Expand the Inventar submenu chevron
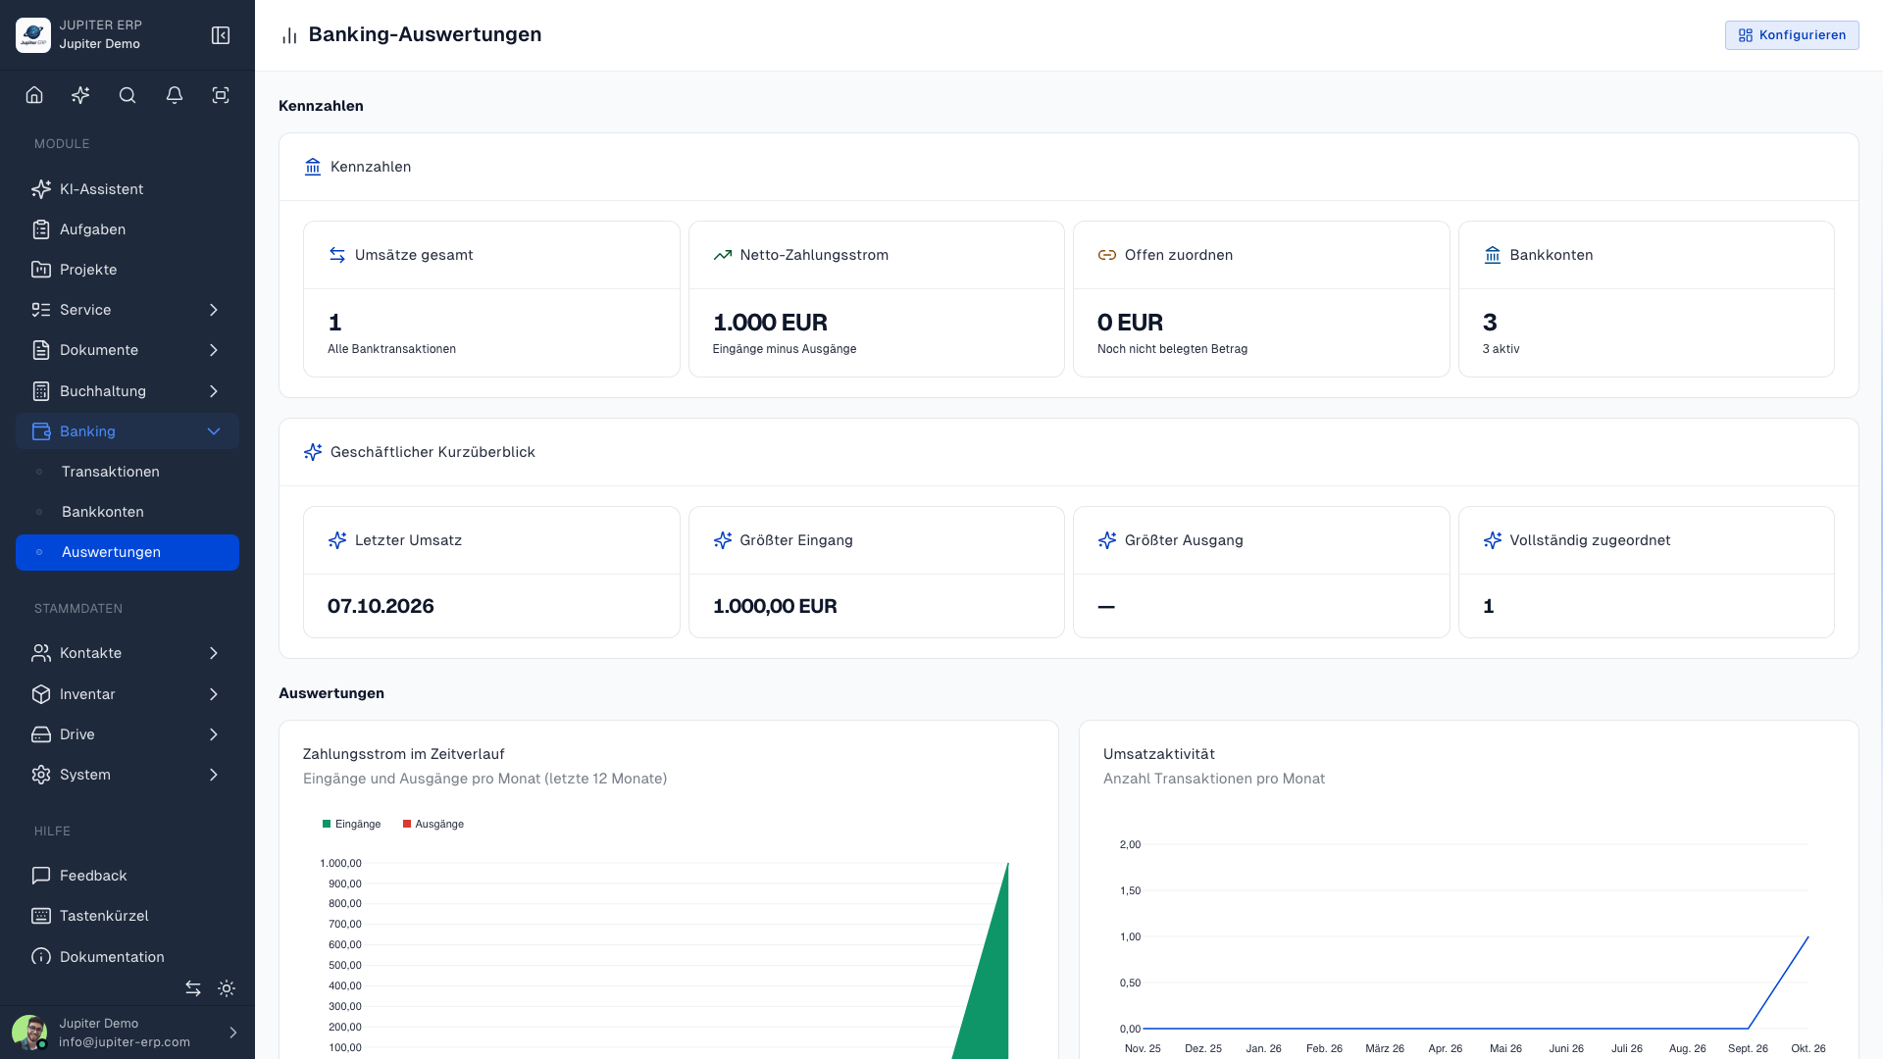Viewport: 1883px width, 1059px height. (214, 694)
